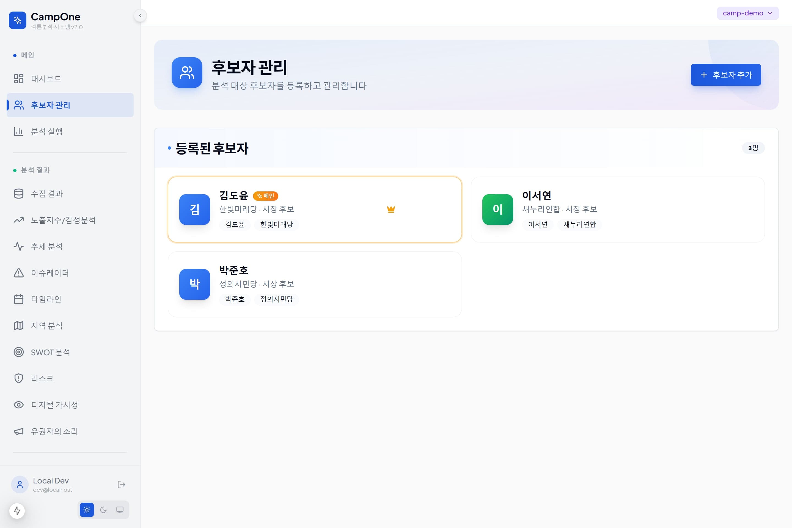Click the SWOT 분석 target icon
This screenshot has height=528, width=792.
click(x=18, y=352)
